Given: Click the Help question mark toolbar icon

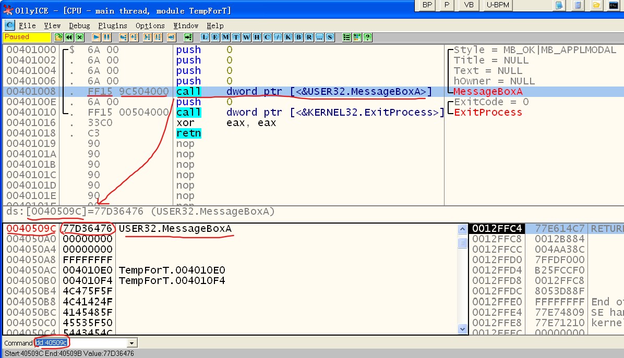Looking at the screenshot, I should tap(368, 37).
